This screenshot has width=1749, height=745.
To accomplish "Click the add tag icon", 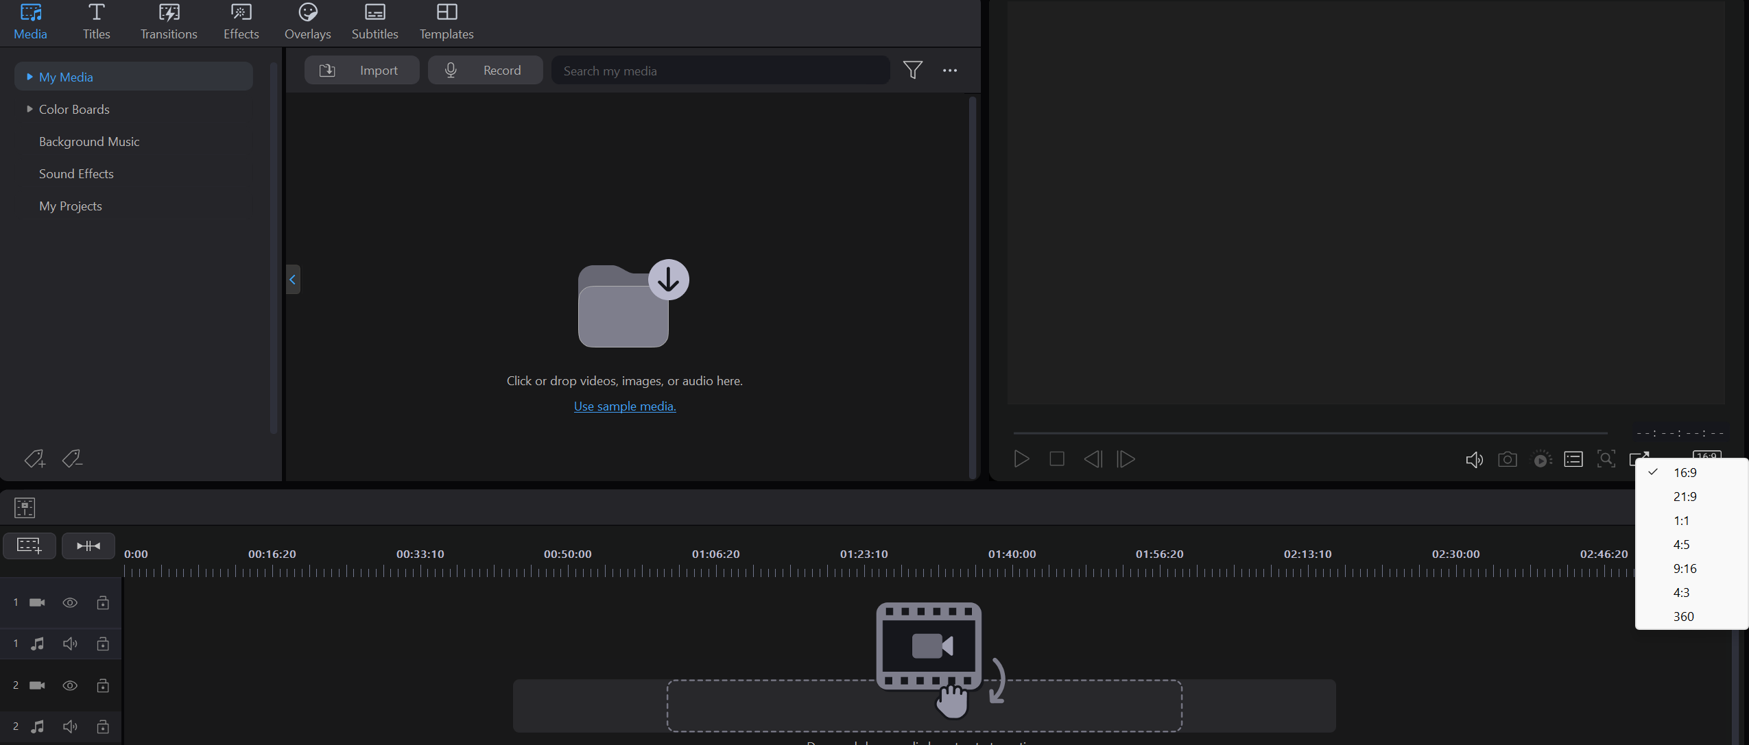I will click(x=34, y=459).
